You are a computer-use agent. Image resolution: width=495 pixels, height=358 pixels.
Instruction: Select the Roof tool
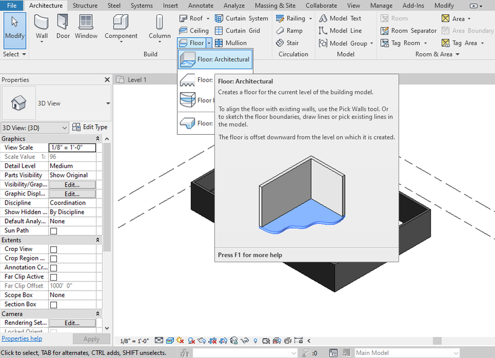tap(191, 19)
